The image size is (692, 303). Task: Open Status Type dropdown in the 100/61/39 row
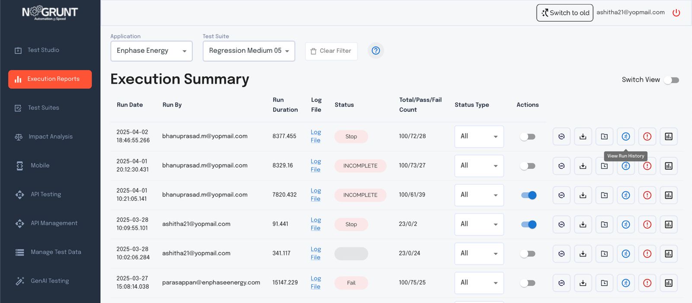[x=479, y=195]
